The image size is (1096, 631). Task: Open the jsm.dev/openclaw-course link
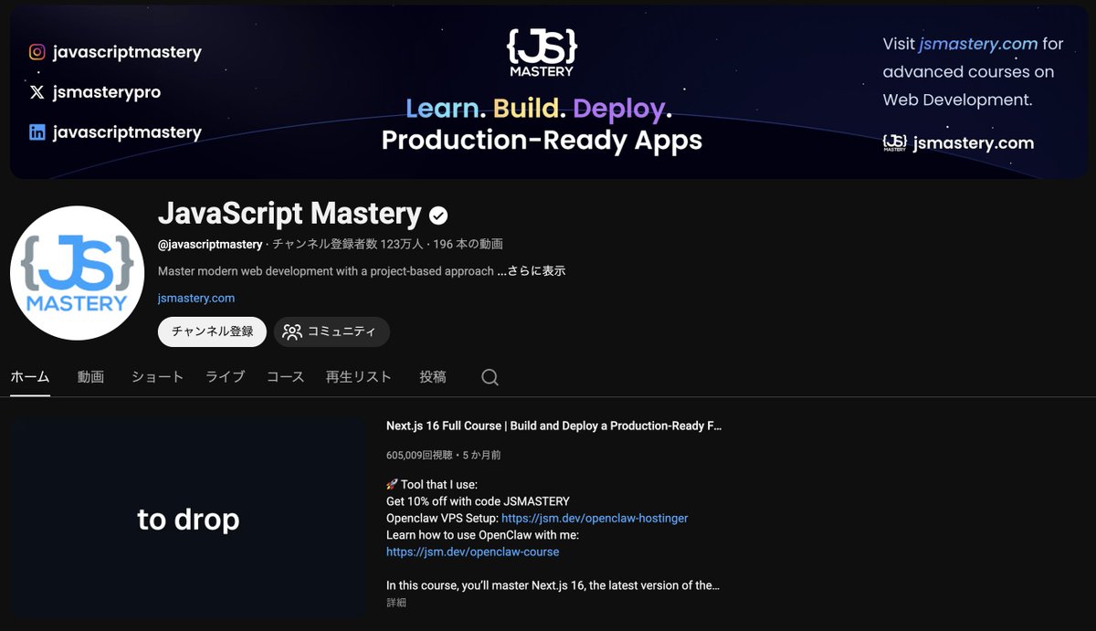(472, 552)
